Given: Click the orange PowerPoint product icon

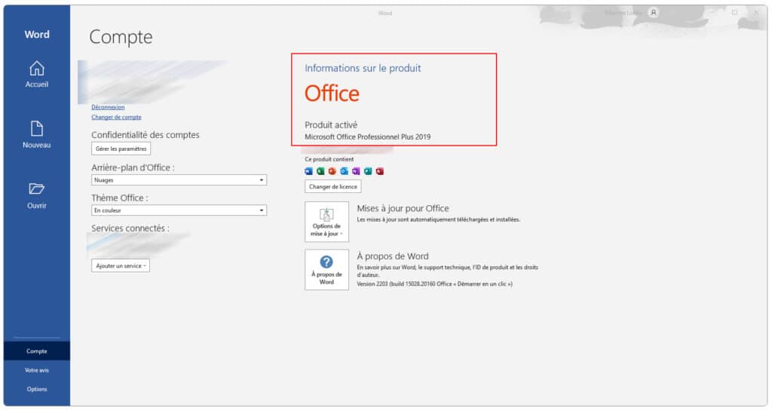Looking at the screenshot, I should pyautogui.click(x=332, y=171).
